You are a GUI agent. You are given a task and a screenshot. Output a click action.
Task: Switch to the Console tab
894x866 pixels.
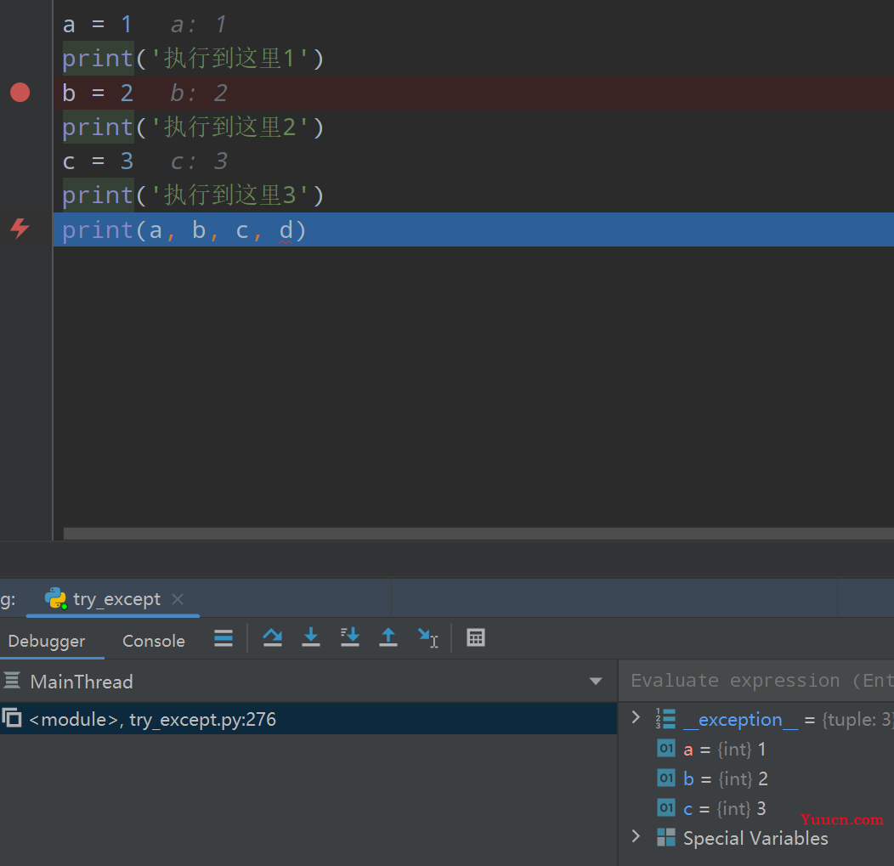[154, 641]
